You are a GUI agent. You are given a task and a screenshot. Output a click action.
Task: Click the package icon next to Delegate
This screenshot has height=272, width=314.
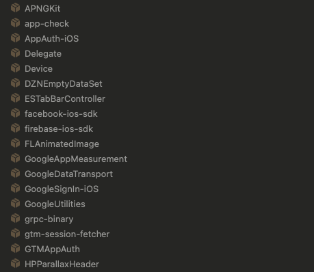(16, 53)
